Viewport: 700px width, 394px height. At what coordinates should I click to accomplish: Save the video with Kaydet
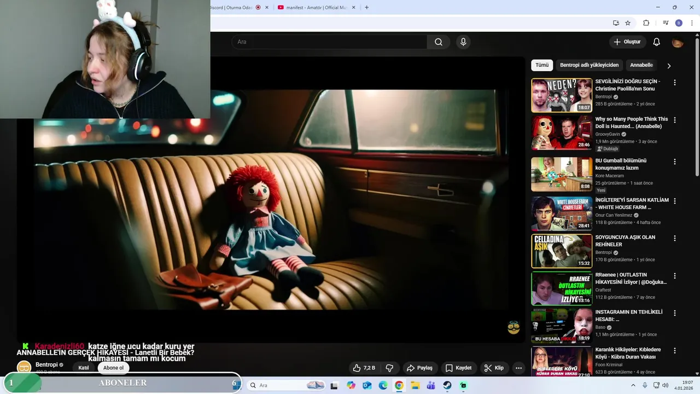(x=458, y=368)
